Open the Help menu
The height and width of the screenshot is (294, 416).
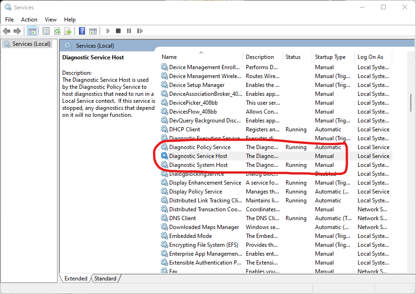coord(70,20)
